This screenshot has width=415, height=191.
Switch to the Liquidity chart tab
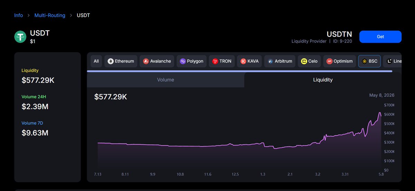click(x=323, y=80)
